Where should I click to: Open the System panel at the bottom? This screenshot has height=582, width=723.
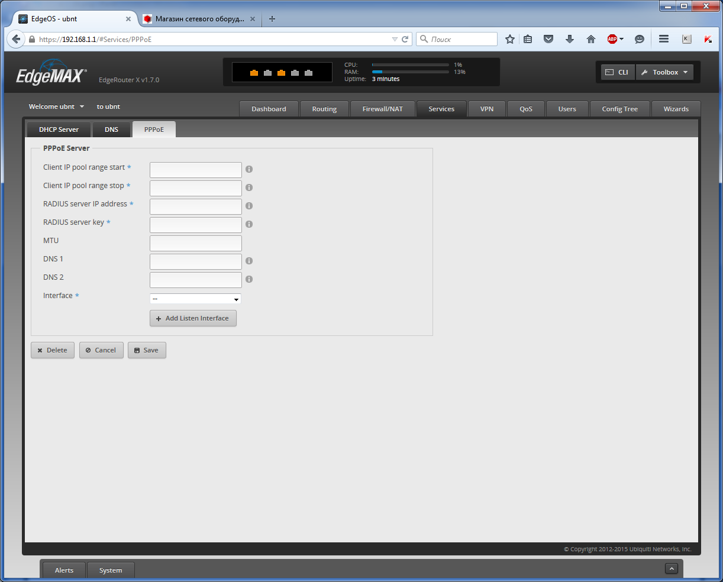[x=111, y=570]
